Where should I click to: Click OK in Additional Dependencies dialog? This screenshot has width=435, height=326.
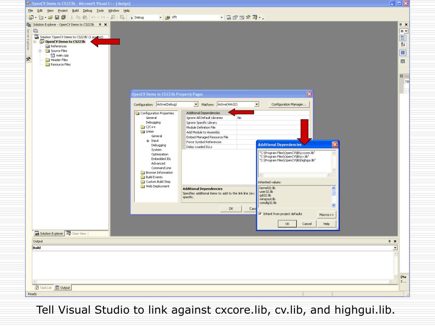click(287, 224)
